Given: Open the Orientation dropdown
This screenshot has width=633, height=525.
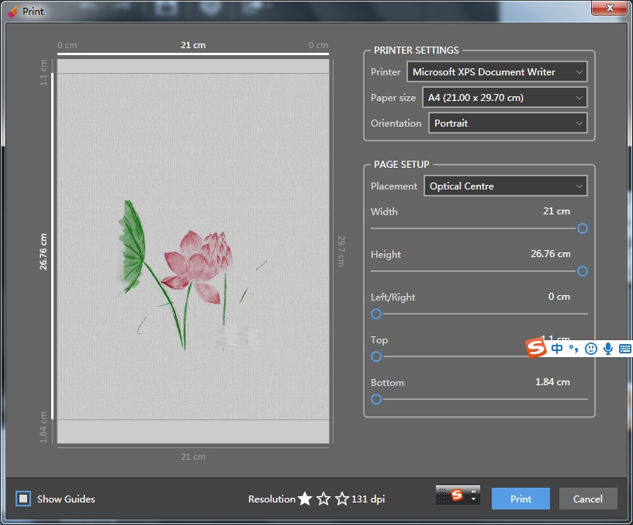Looking at the screenshot, I should click(507, 123).
